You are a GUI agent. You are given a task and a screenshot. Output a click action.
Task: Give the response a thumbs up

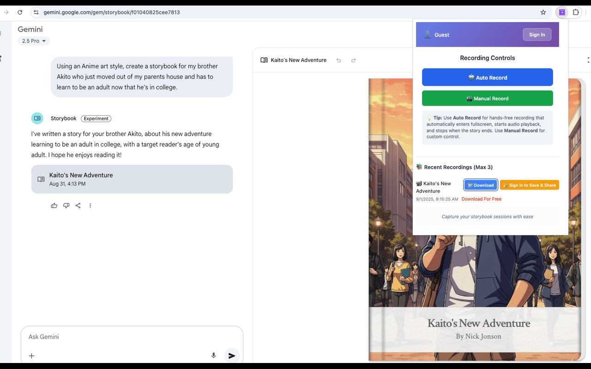[x=54, y=206]
